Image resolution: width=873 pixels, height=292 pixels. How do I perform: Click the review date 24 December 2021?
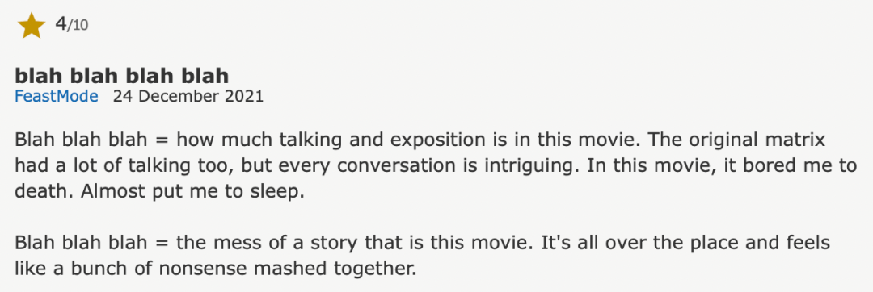click(x=188, y=97)
